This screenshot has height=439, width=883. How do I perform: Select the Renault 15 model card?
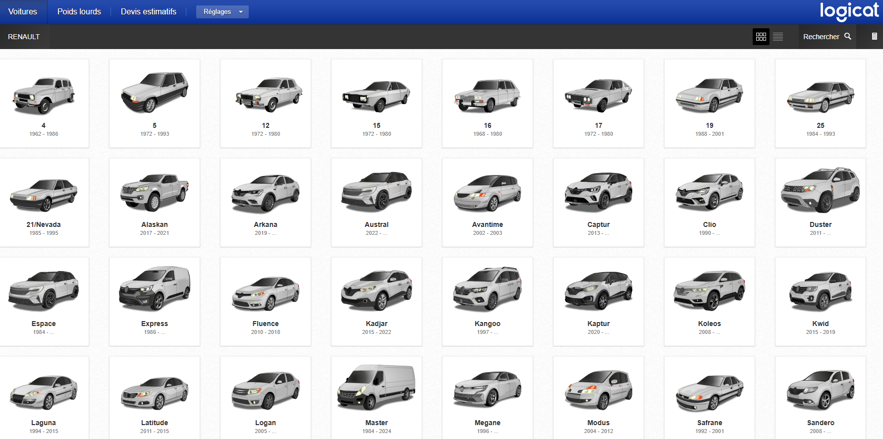coord(377,104)
